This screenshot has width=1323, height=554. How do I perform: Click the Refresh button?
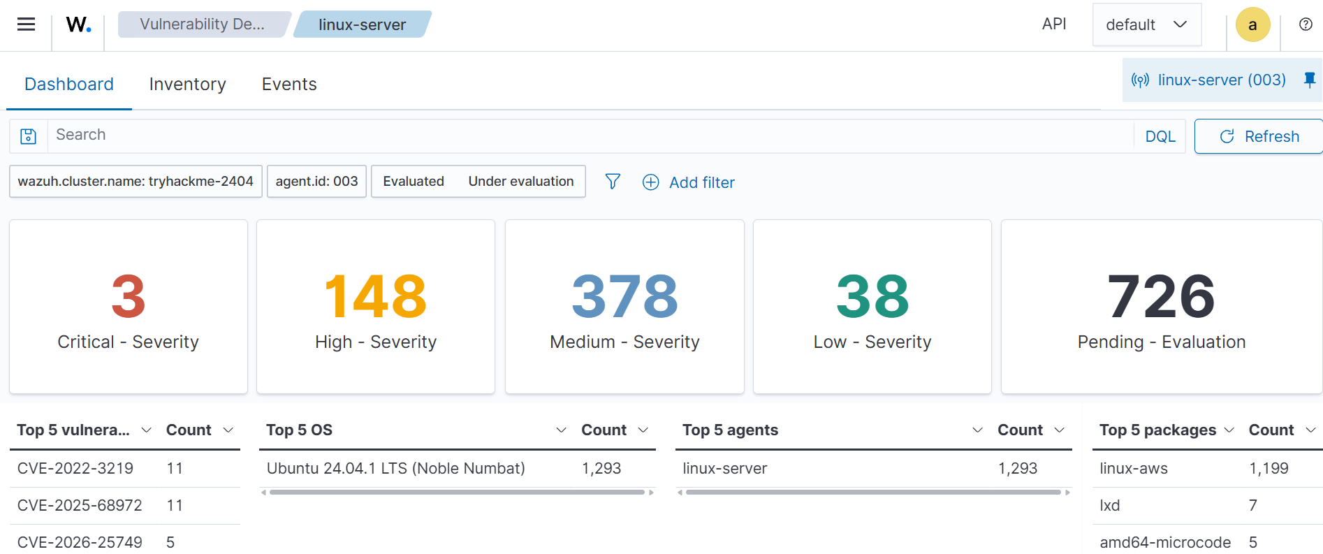coord(1259,136)
